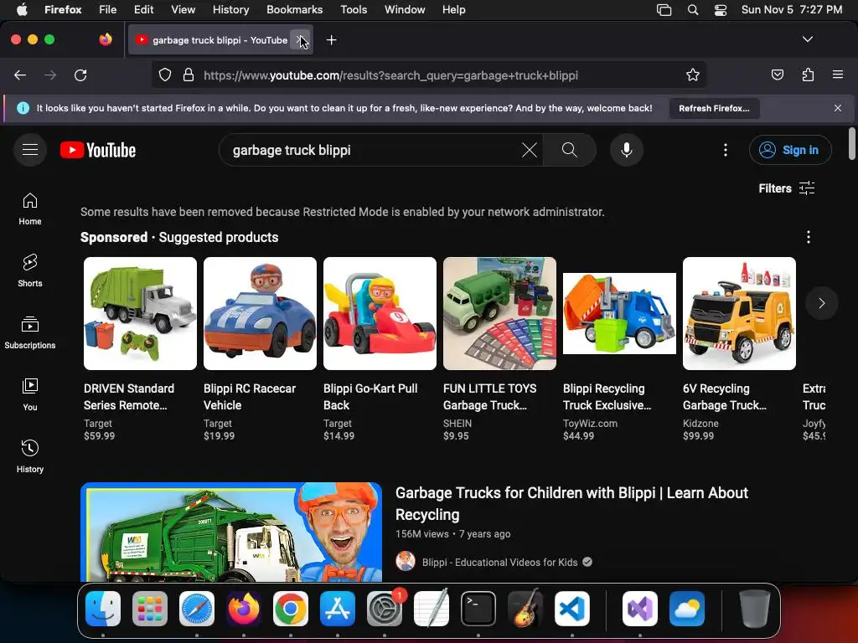This screenshot has width=858, height=643.
Task: Click Refresh Firefox… button
Action: pyautogui.click(x=714, y=108)
